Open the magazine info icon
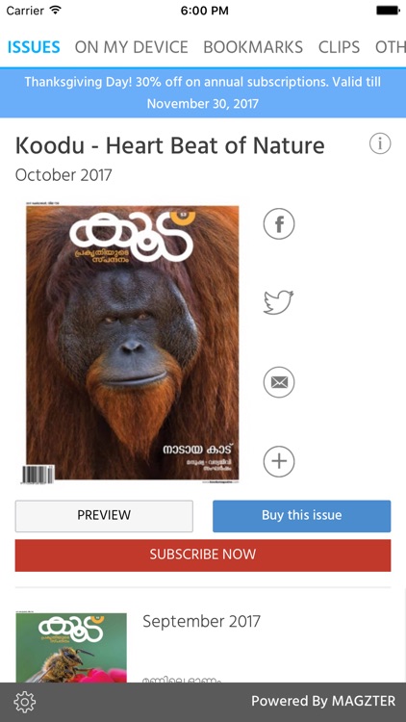406x722 pixels. coord(380,143)
